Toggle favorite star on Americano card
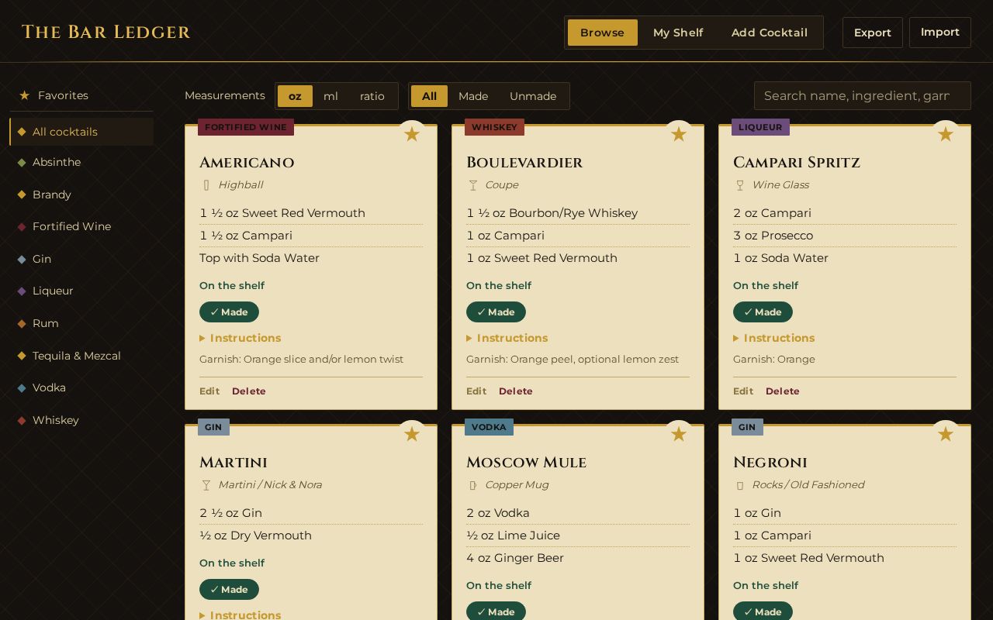This screenshot has width=993, height=620. click(x=412, y=134)
